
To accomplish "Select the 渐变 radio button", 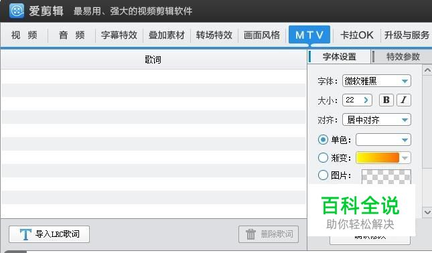I will coord(323,158).
